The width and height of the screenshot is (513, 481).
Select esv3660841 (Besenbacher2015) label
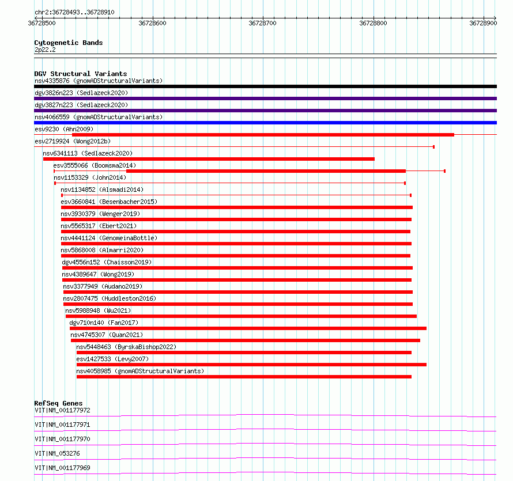click(109, 202)
